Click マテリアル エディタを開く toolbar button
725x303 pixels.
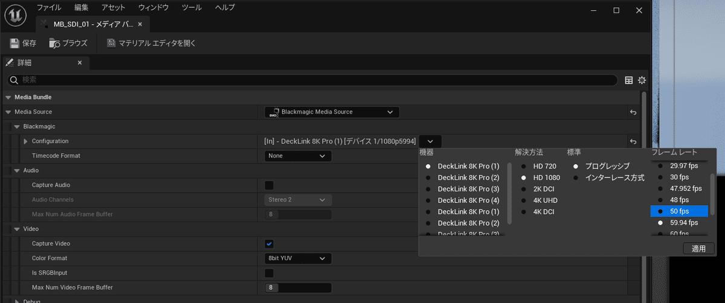(151, 43)
